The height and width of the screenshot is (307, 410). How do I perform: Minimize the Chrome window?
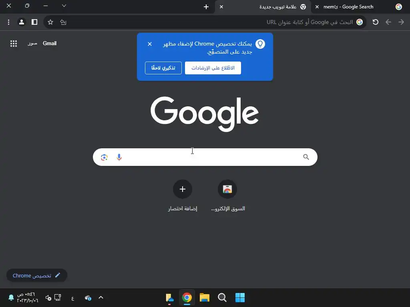pos(46,6)
